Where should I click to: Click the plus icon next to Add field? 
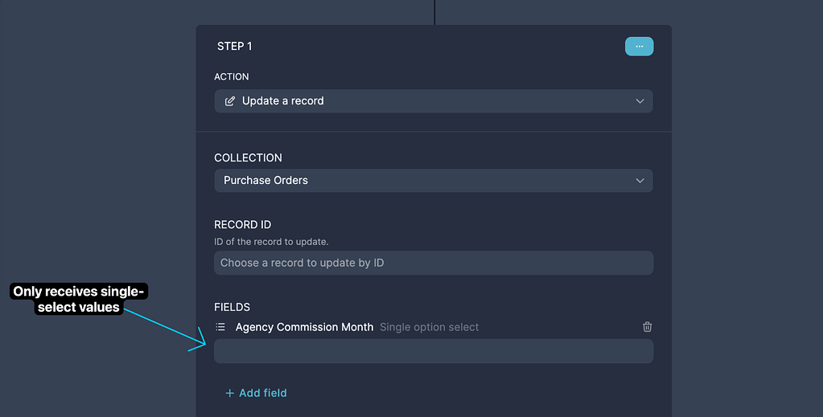pos(229,393)
